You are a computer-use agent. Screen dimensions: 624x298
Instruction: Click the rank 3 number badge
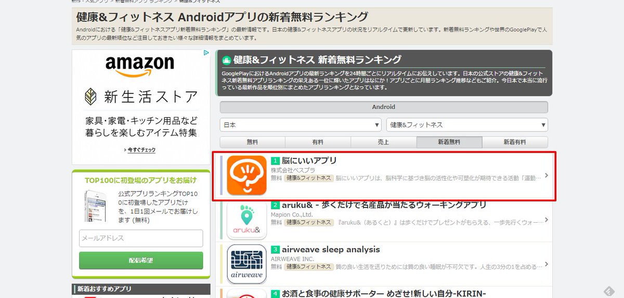pyautogui.click(x=275, y=250)
